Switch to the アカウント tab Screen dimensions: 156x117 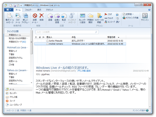tap(49, 10)
